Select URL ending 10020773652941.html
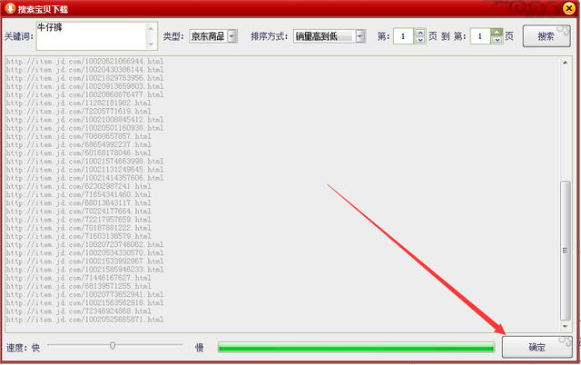 [84, 294]
